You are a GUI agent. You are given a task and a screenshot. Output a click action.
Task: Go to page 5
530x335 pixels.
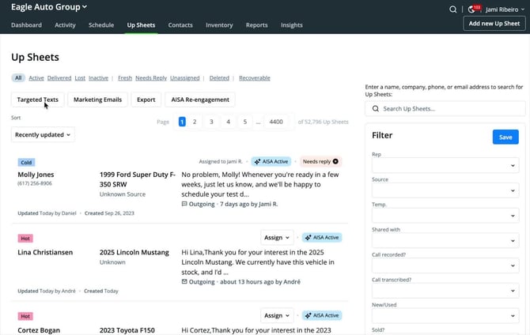245,122
